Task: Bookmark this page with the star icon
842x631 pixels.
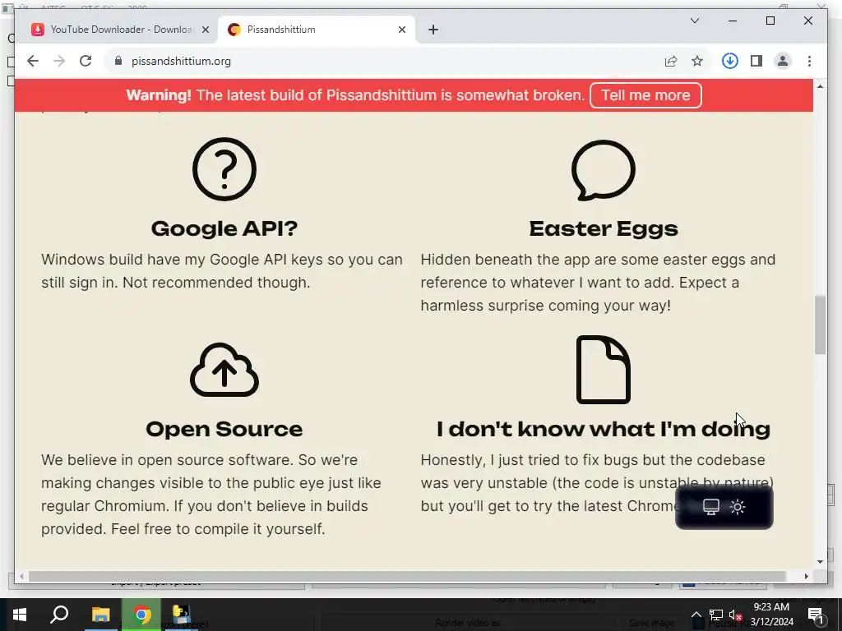Action: [x=697, y=61]
